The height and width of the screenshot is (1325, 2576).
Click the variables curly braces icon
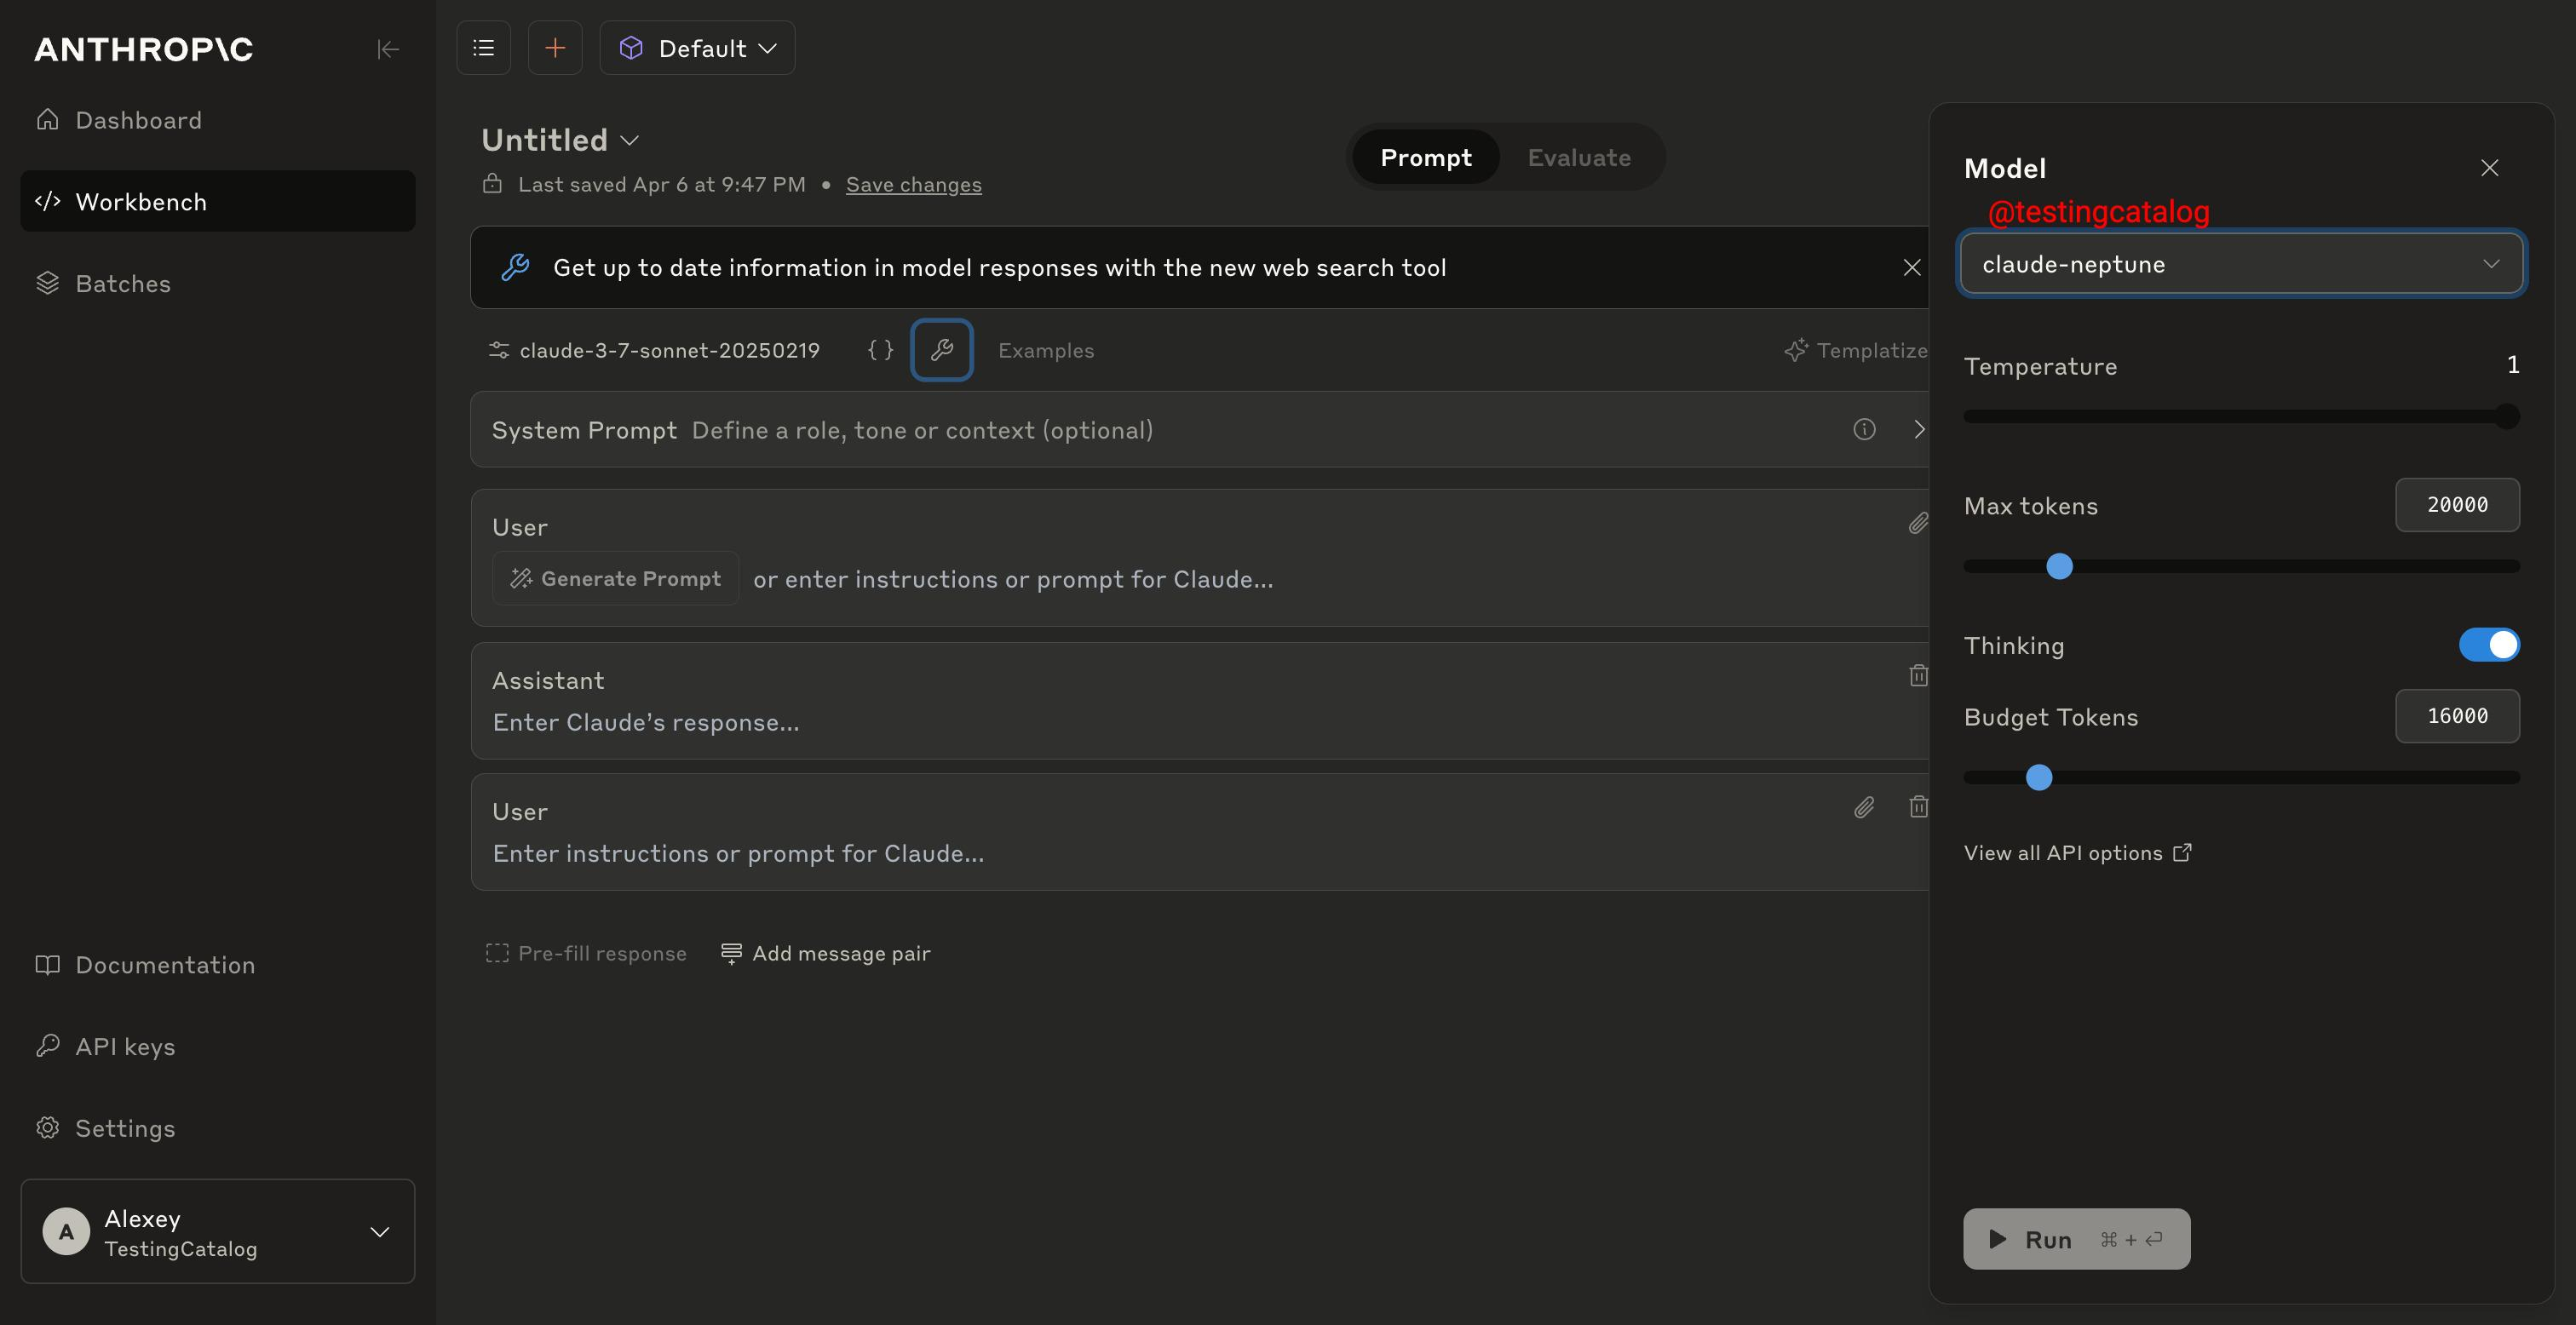880,350
